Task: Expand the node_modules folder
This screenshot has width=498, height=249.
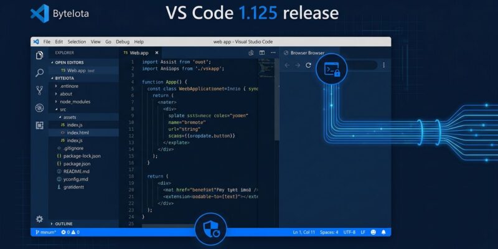Action: pos(56,101)
